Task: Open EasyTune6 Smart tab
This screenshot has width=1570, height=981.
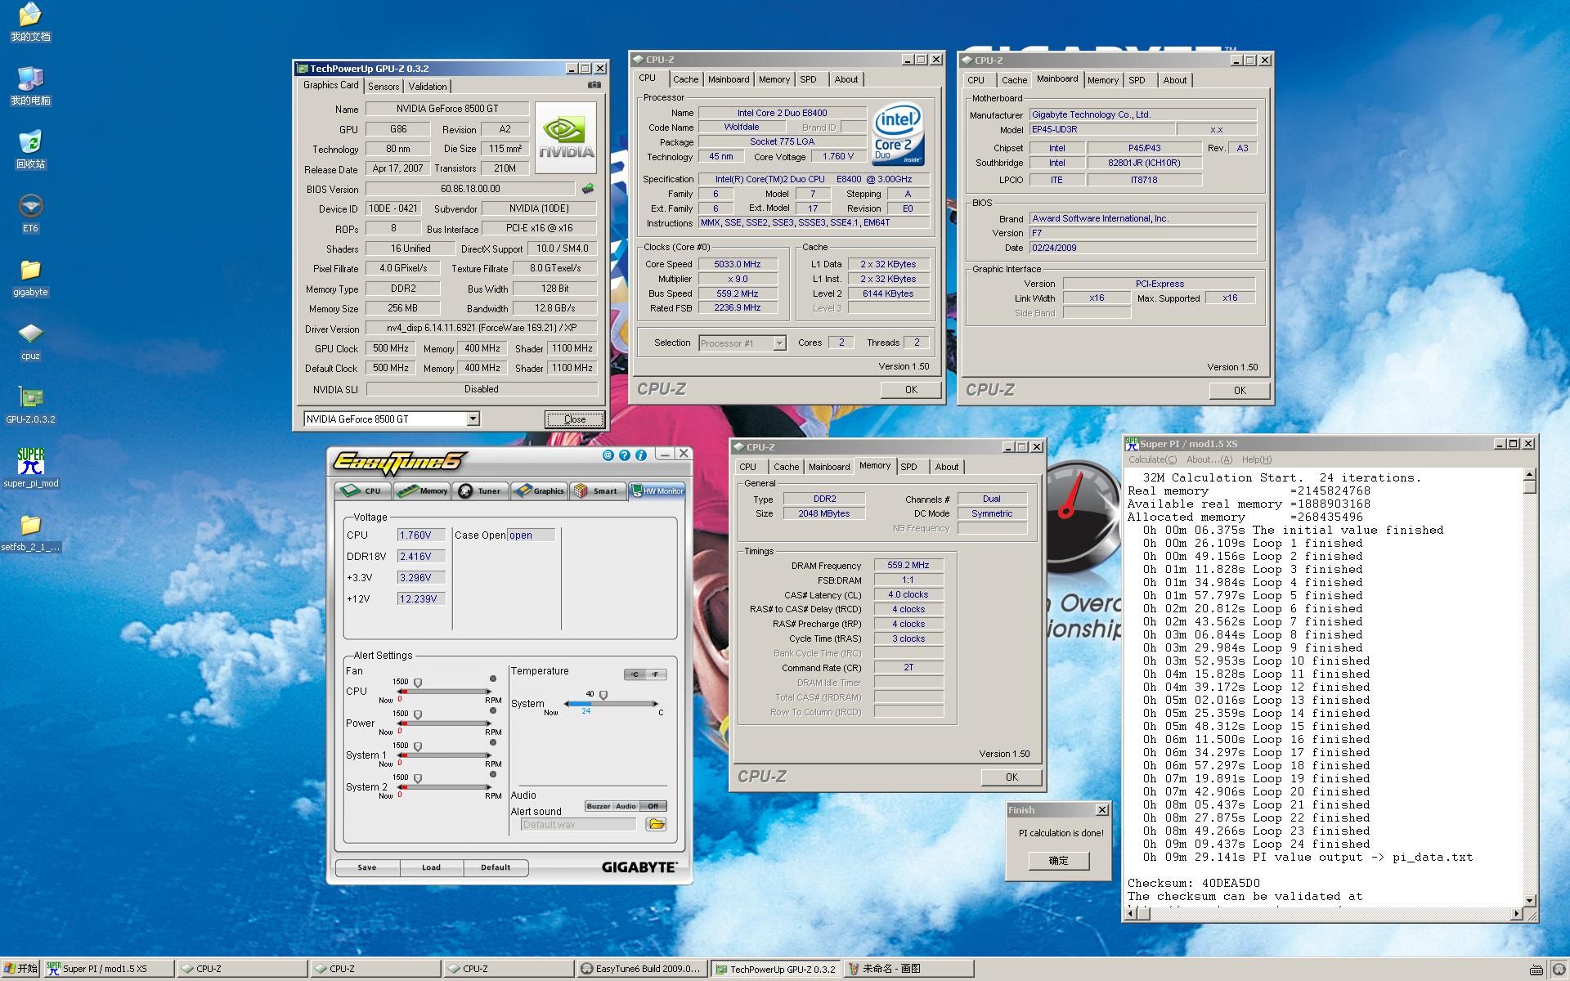Action: [x=597, y=490]
